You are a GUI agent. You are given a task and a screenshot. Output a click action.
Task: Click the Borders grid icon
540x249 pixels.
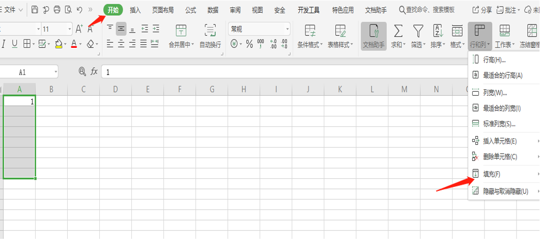point(27,44)
